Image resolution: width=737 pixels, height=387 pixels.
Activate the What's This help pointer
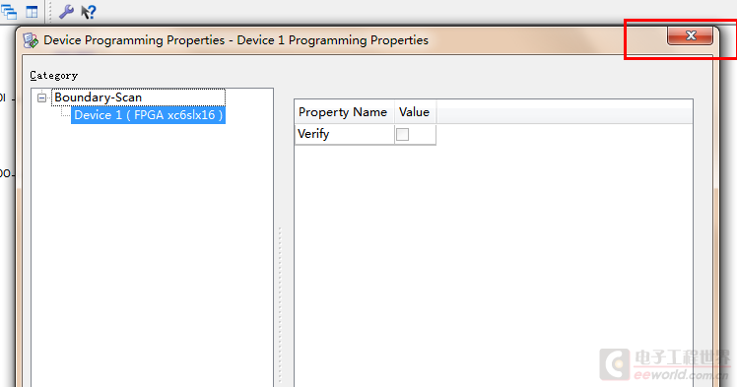(88, 12)
